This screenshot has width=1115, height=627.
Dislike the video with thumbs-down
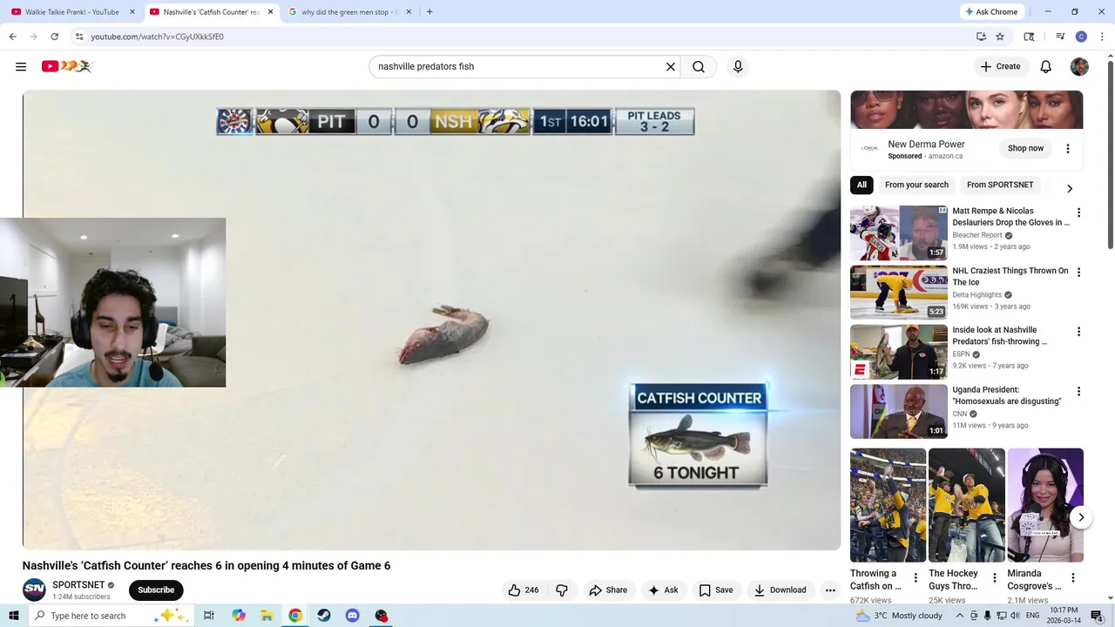click(562, 590)
